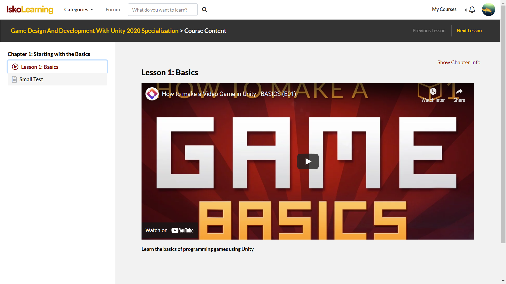The image size is (506, 284).
Task: Click play icon beside Lesson 1: Basics
Action: pos(15,67)
